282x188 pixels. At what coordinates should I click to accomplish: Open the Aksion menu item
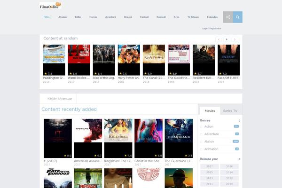point(63,17)
